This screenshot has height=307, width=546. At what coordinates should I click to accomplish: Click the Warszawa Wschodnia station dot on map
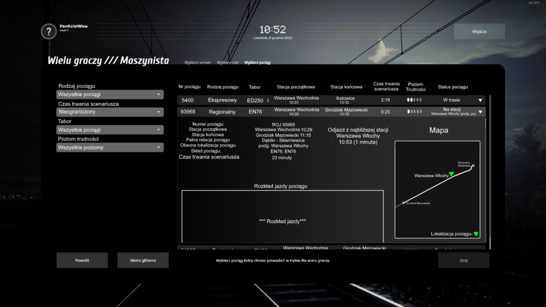(473, 166)
